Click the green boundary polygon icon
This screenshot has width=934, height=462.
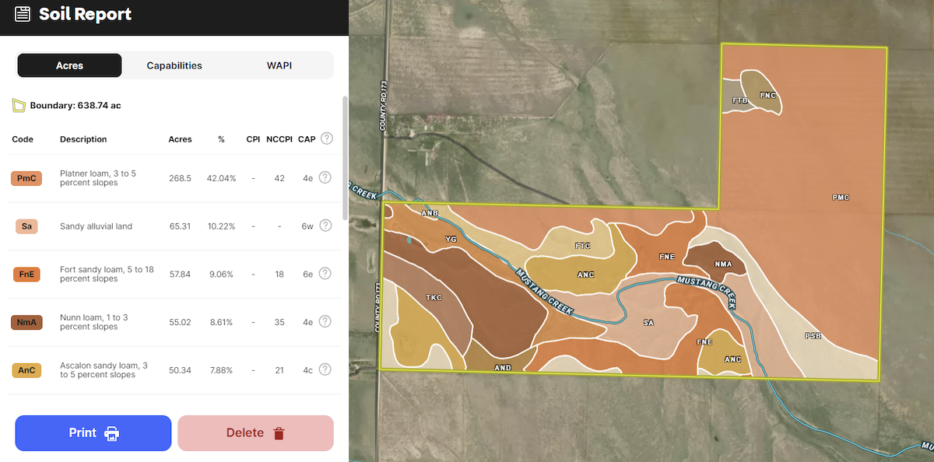(19, 105)
